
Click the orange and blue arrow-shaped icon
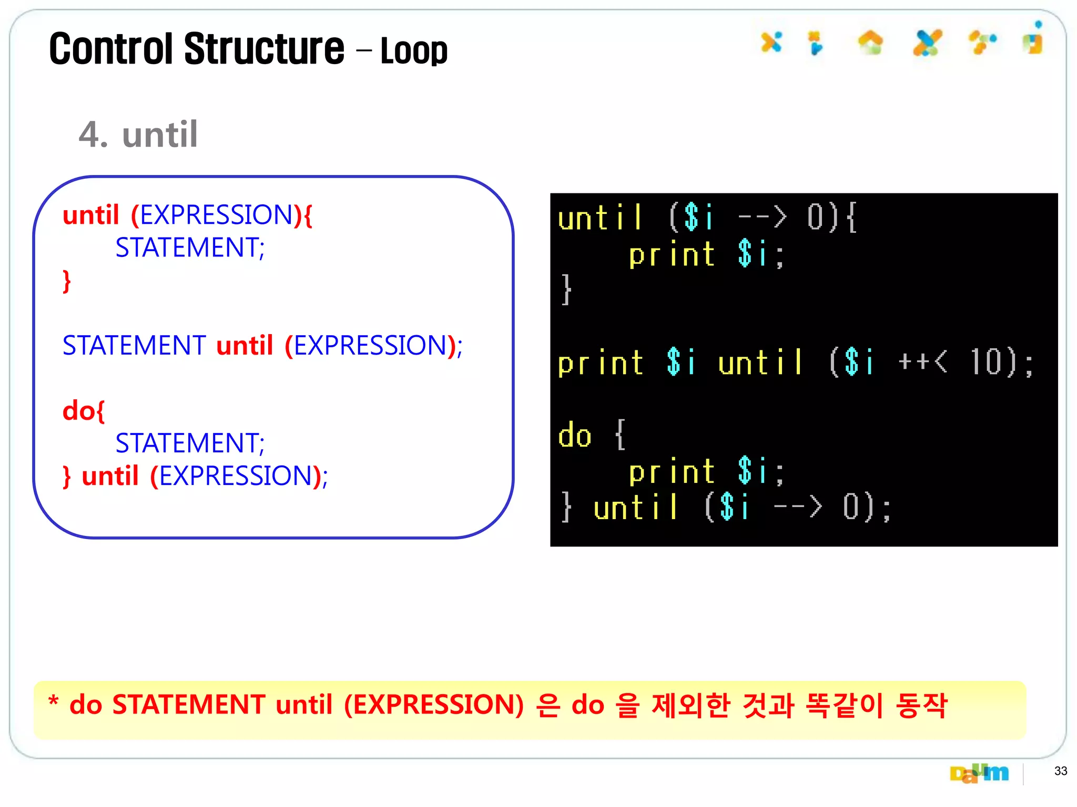point(815,43)
